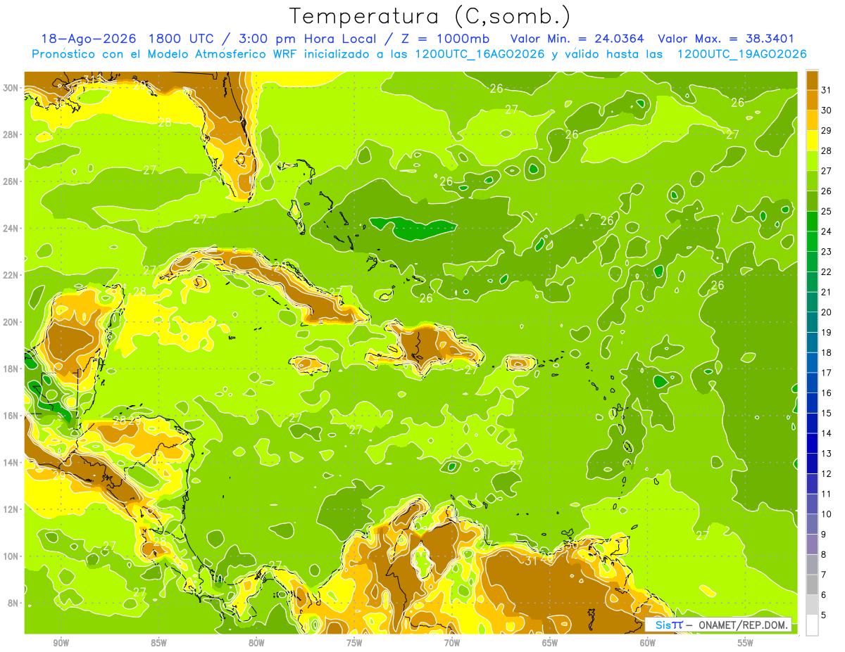Click the teal legend band between 19 and 20
This screenshot has height=652, width=845.
pos(812,321)
